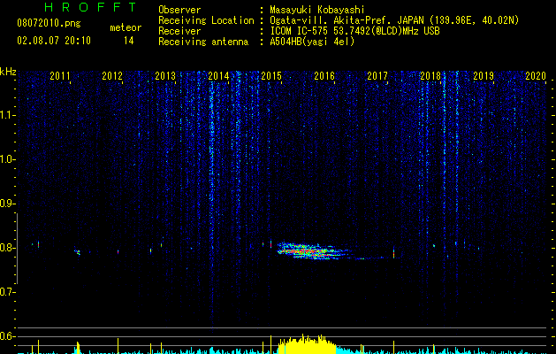Click the large meteor echo in spectrogram

click(x=316, y=250)
